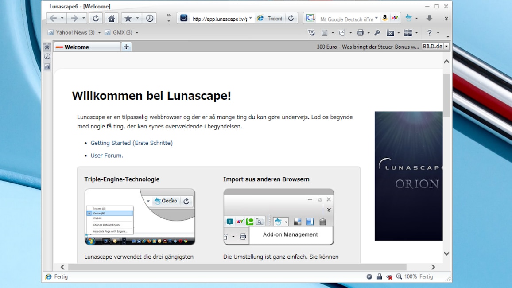Open favorites star in the sidebar
This screenshot has height=288, width=512.
[x=47, y=47]
